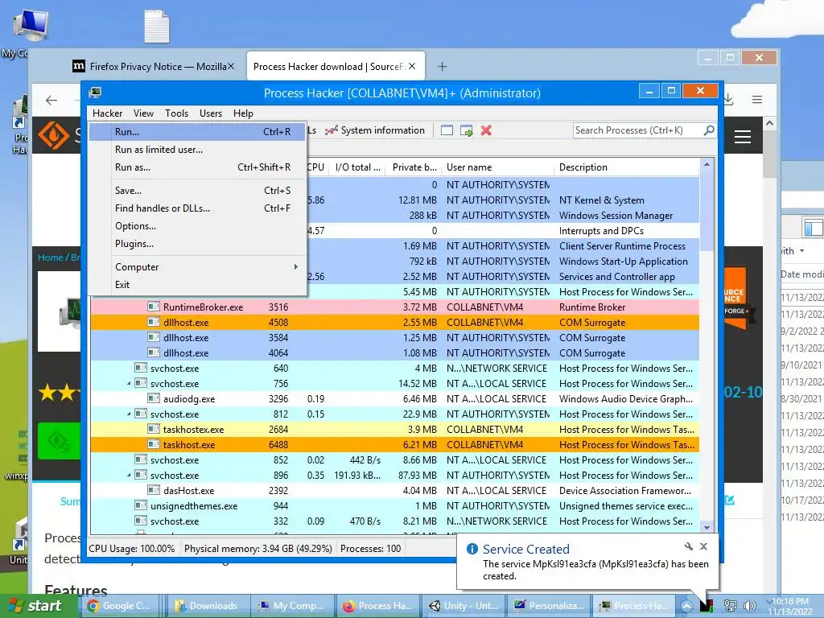Open the Firefox hamburger menu
Screen dimensions: 824x618
(x=756, y=99)
